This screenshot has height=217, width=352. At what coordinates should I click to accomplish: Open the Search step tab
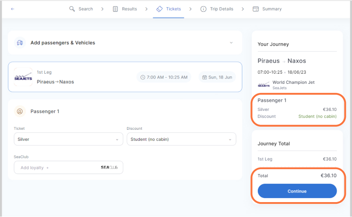81,9
